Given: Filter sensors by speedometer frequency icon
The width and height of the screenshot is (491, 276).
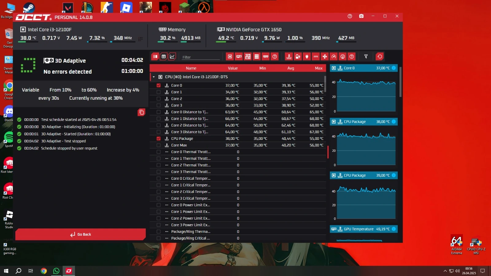Looking at the screenshot, I should pyautogui.click(x=334, y=56).
